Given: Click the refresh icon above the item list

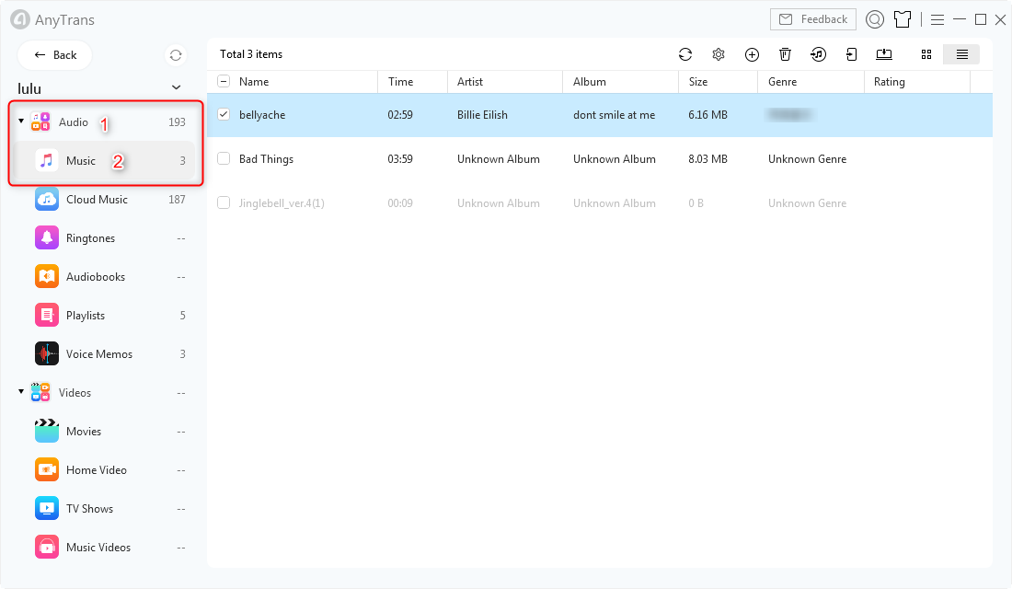Looking at the screenshot, I should click(x=685, y=54).
